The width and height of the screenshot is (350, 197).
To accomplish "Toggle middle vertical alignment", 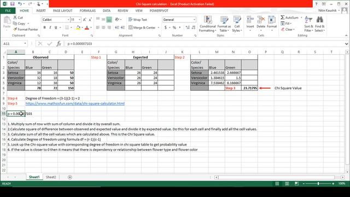I will click(x=103, y=20).
